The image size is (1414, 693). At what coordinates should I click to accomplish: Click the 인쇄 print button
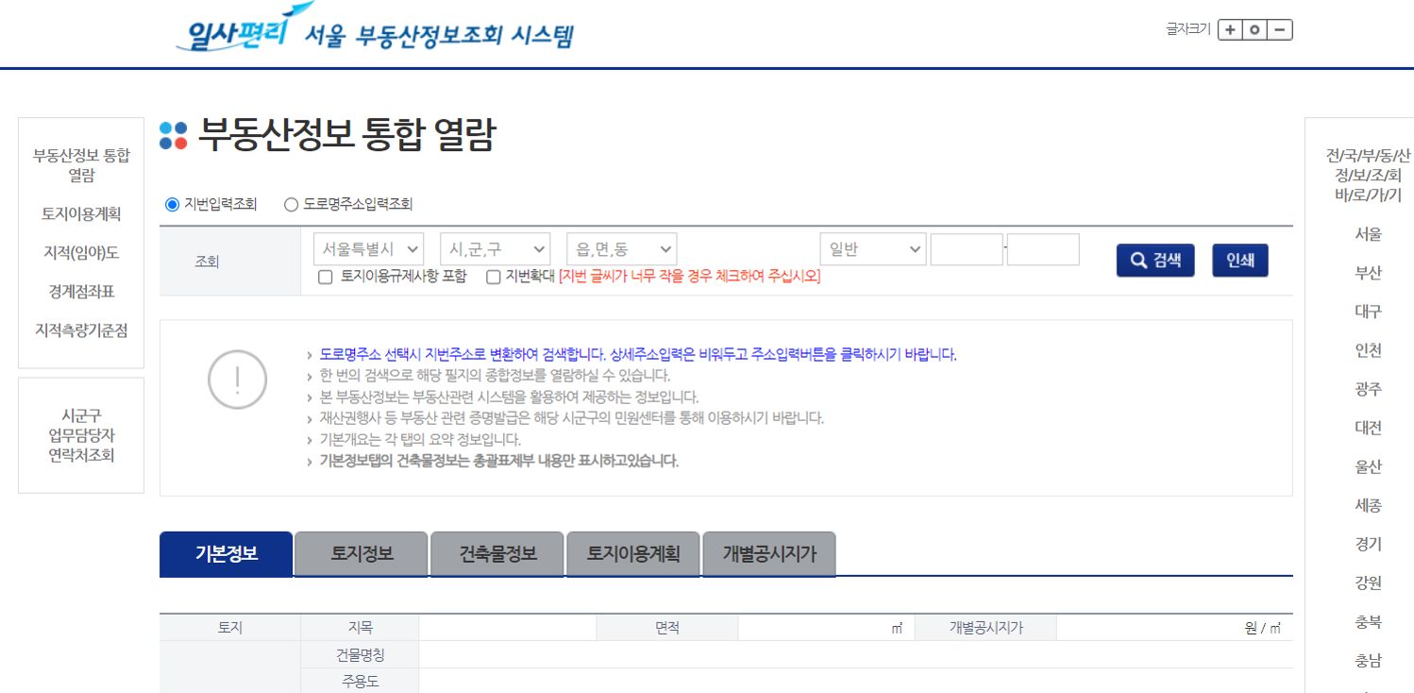(x=1239, y=261)
